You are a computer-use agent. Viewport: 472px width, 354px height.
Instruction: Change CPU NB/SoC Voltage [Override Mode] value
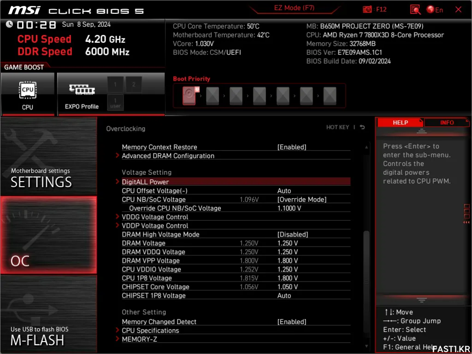click(301, 199)
